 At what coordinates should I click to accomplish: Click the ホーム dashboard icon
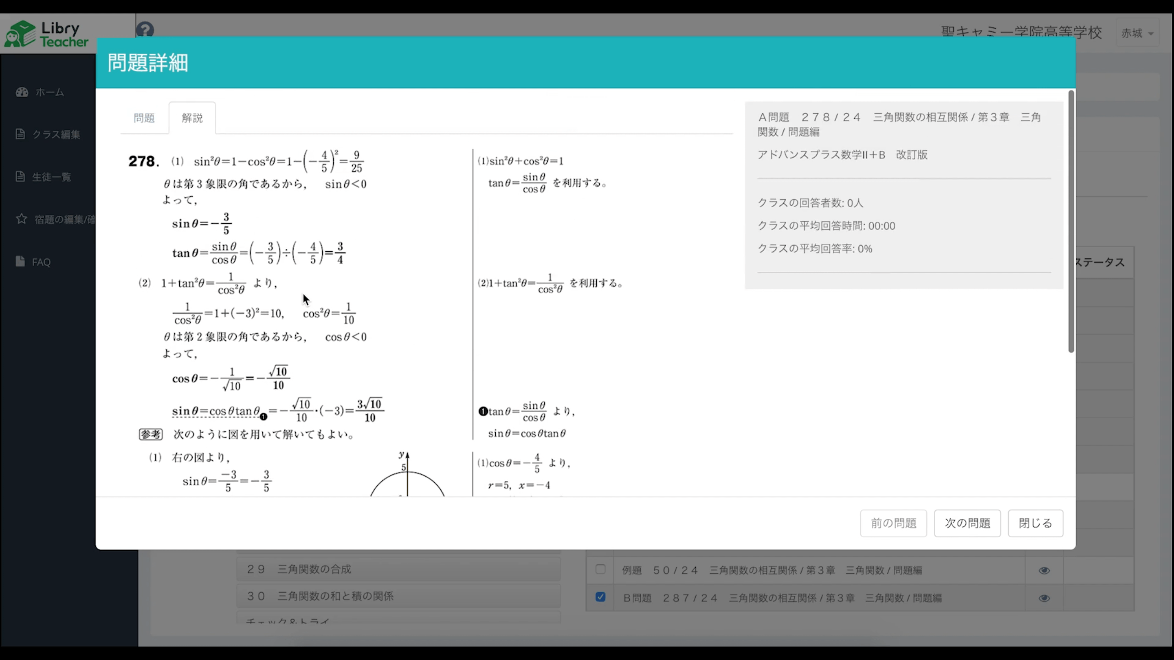point(22,92)
